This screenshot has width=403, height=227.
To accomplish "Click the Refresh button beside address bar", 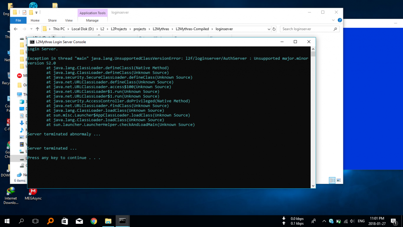I will click(x=274, y=29).
